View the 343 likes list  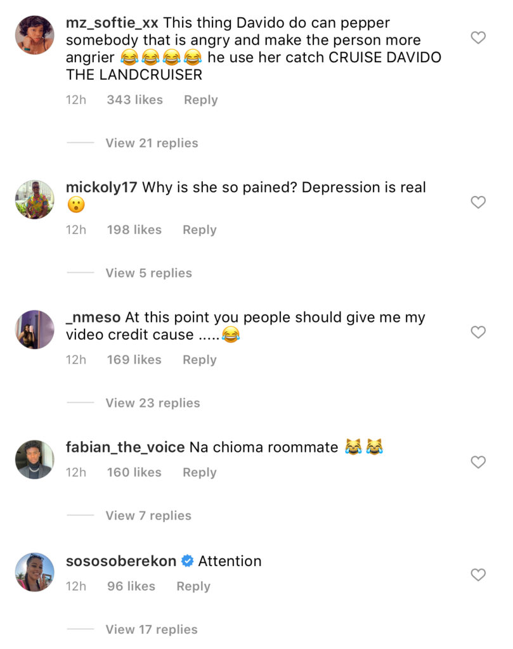click(134, 100)
